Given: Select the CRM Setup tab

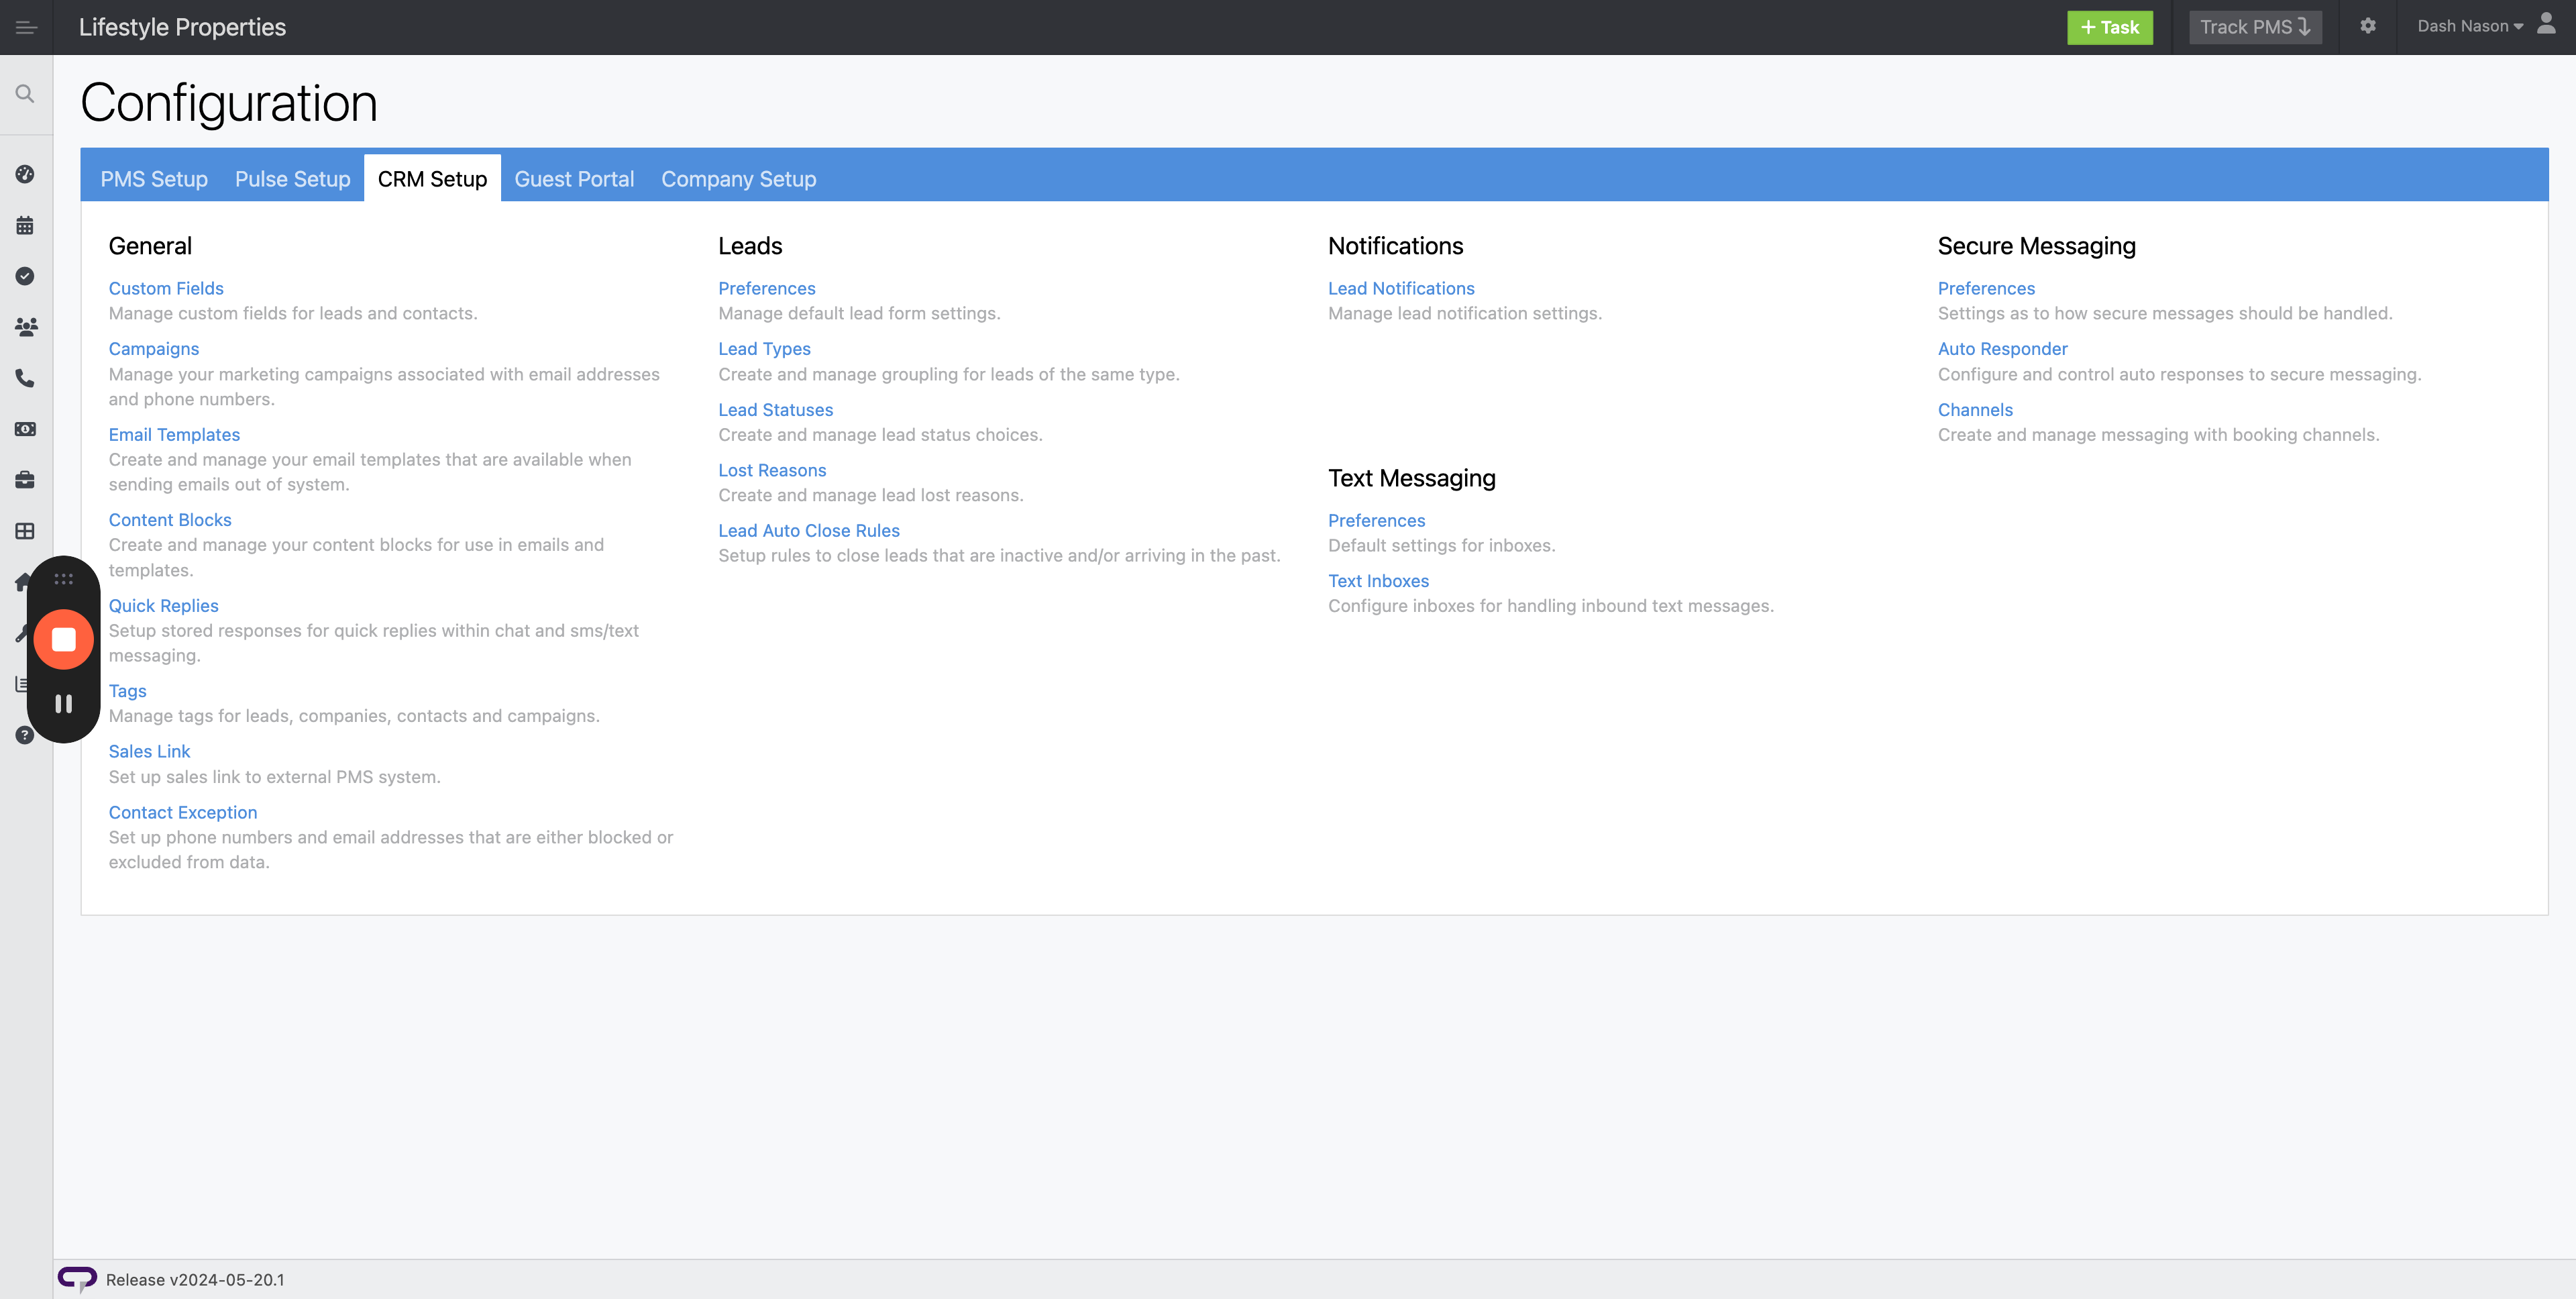Looking at the screenshot, I should 432,179.
